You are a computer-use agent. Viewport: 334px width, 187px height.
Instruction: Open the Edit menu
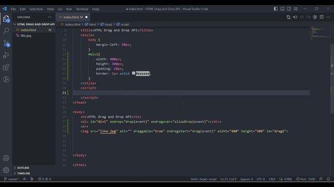point(22,9)
